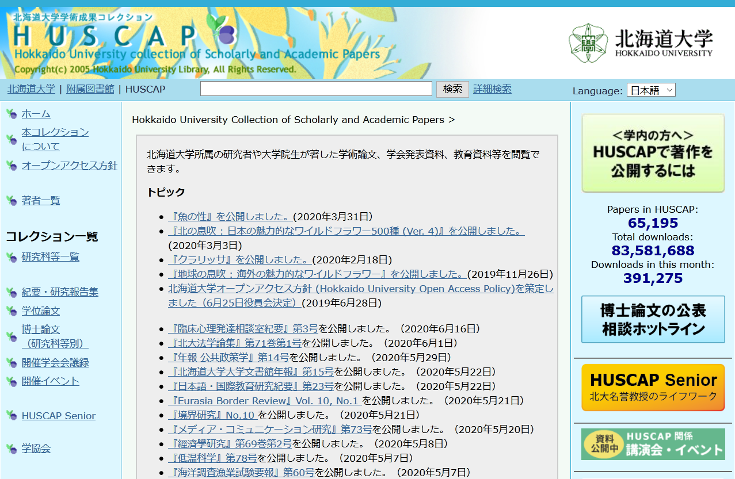This screenshot has width=735, height=479.
Task: Open 『海洋調査漁業試験要報』第60号 link
Action: [241, 473]
